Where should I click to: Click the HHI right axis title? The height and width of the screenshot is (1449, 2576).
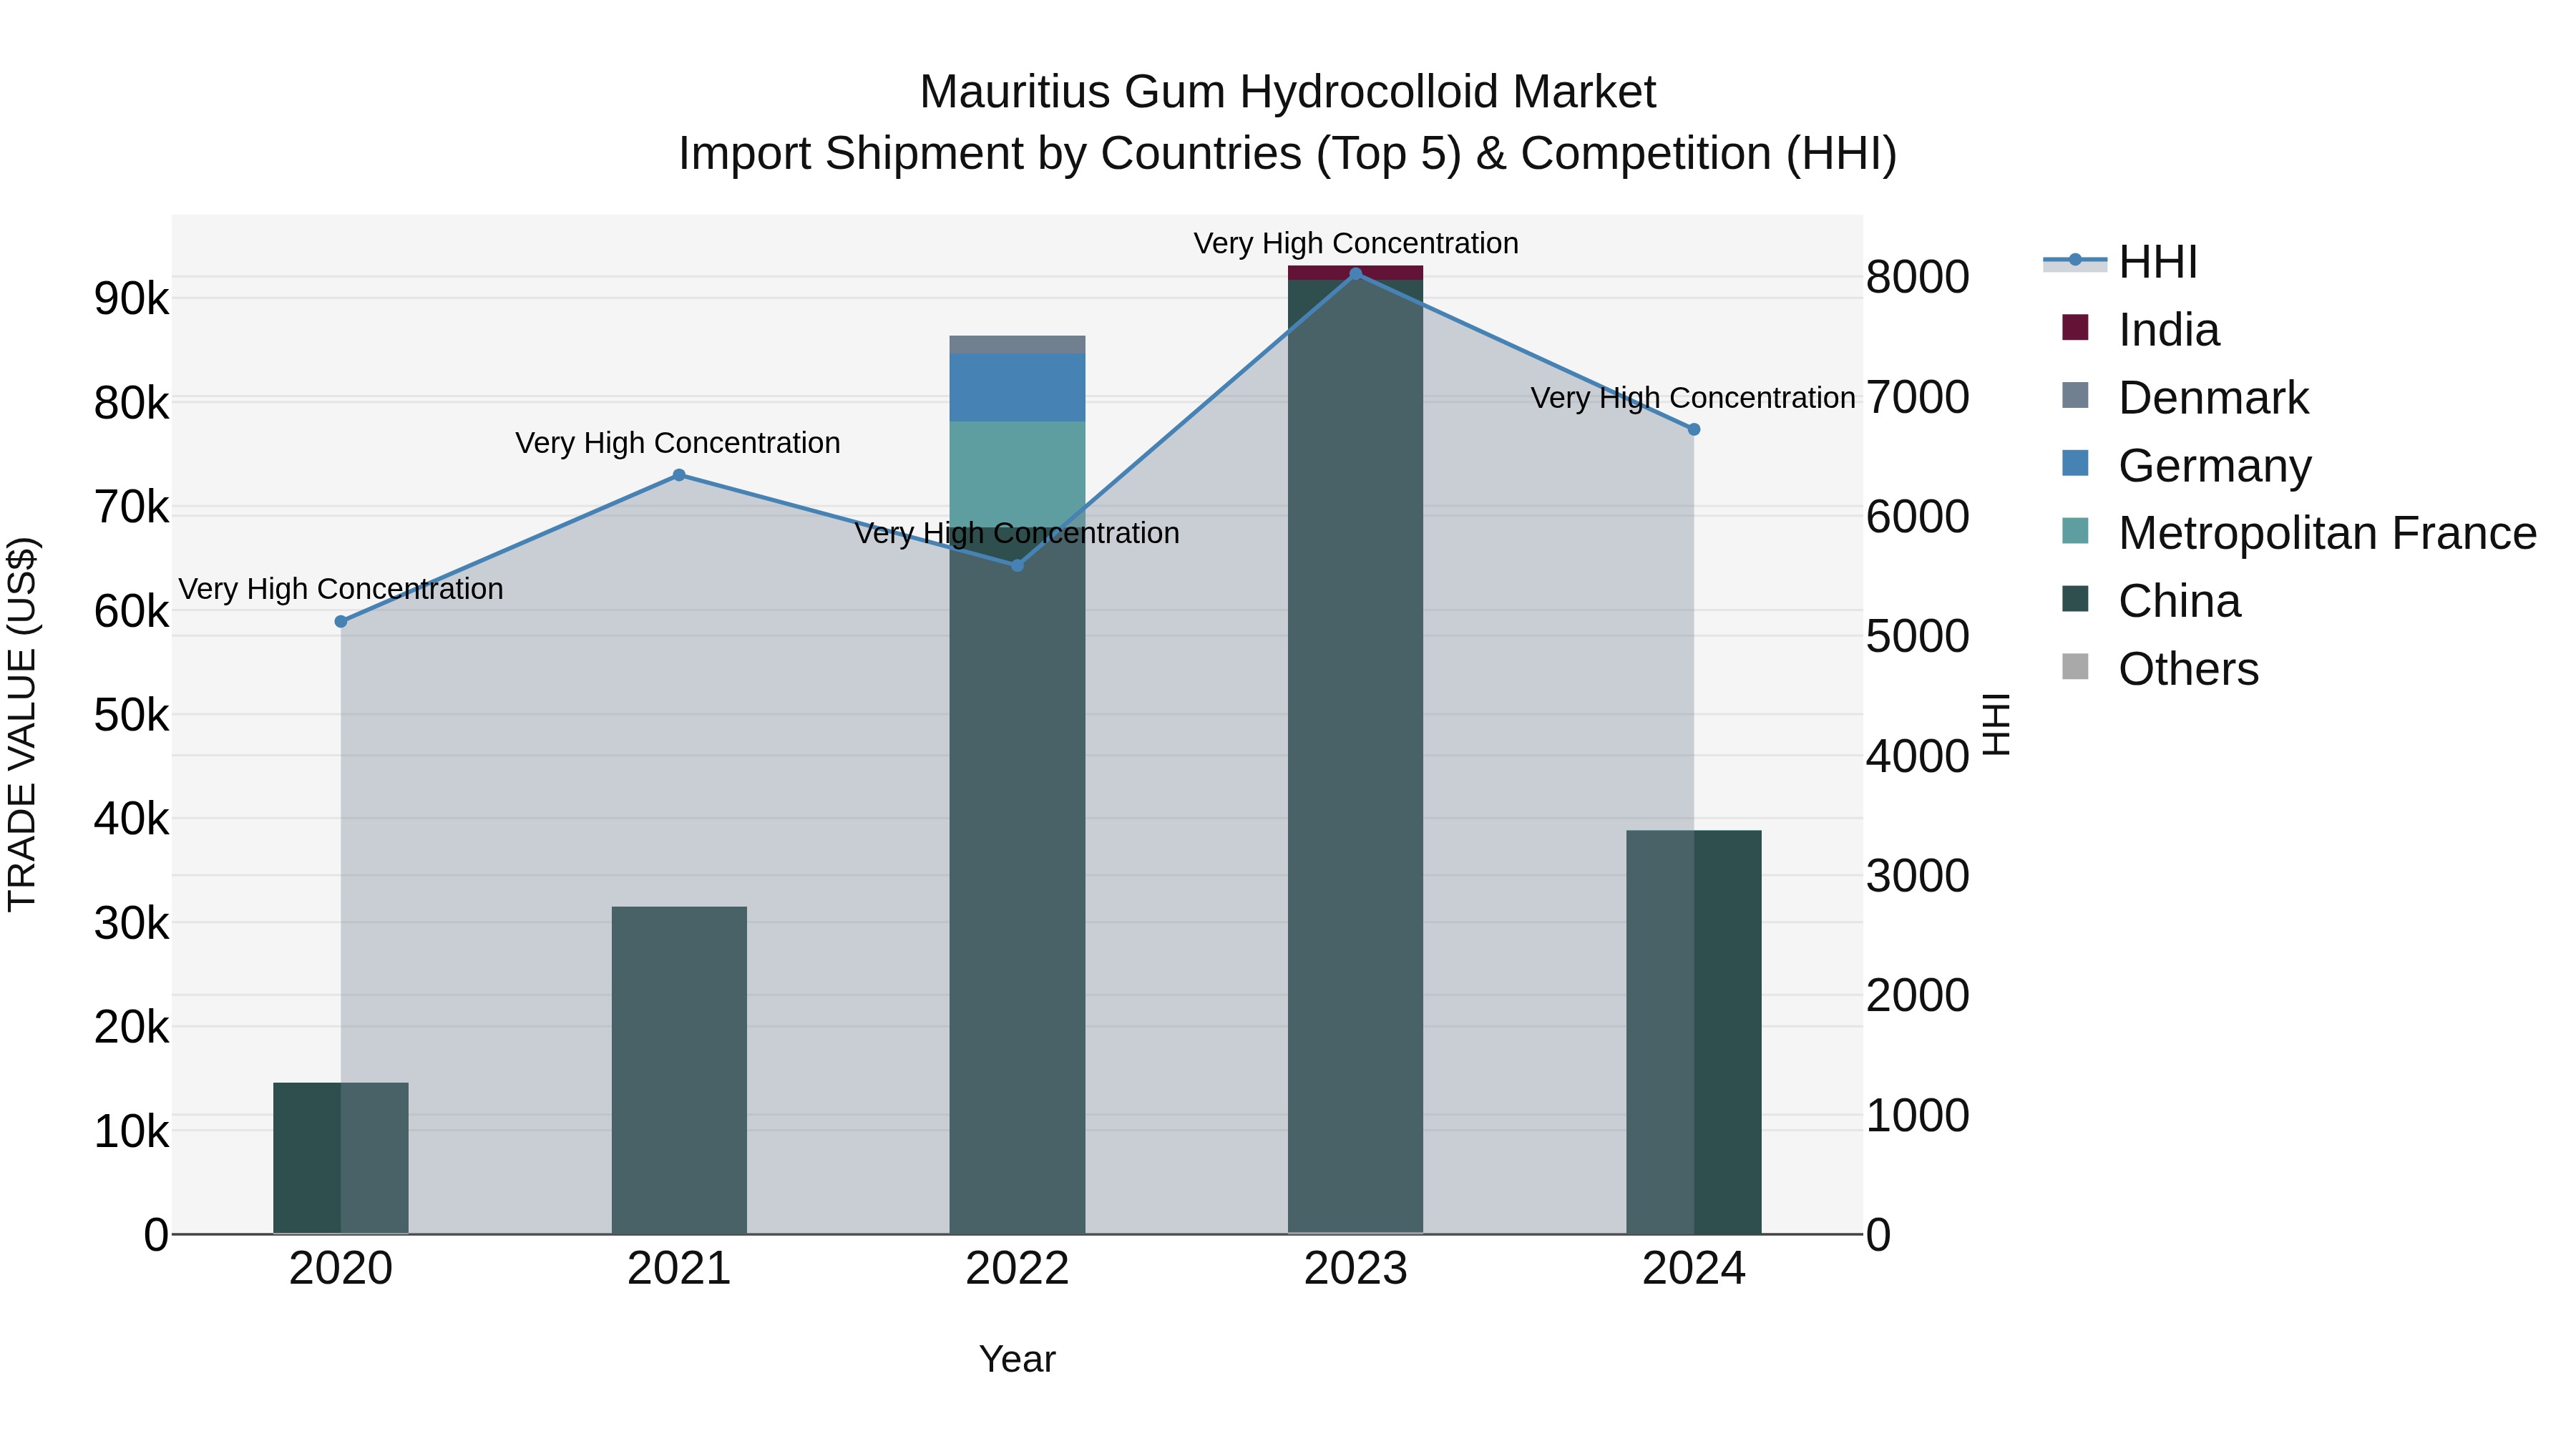point(1995,724)
